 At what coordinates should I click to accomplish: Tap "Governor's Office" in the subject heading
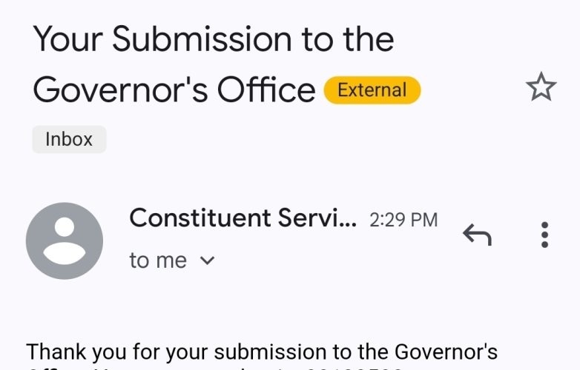[174, 90]
